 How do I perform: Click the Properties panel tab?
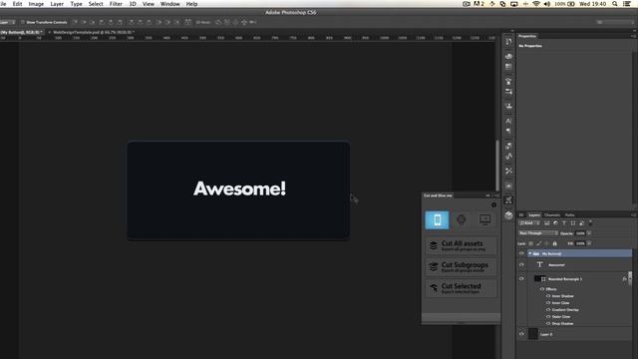pos(527,36)
